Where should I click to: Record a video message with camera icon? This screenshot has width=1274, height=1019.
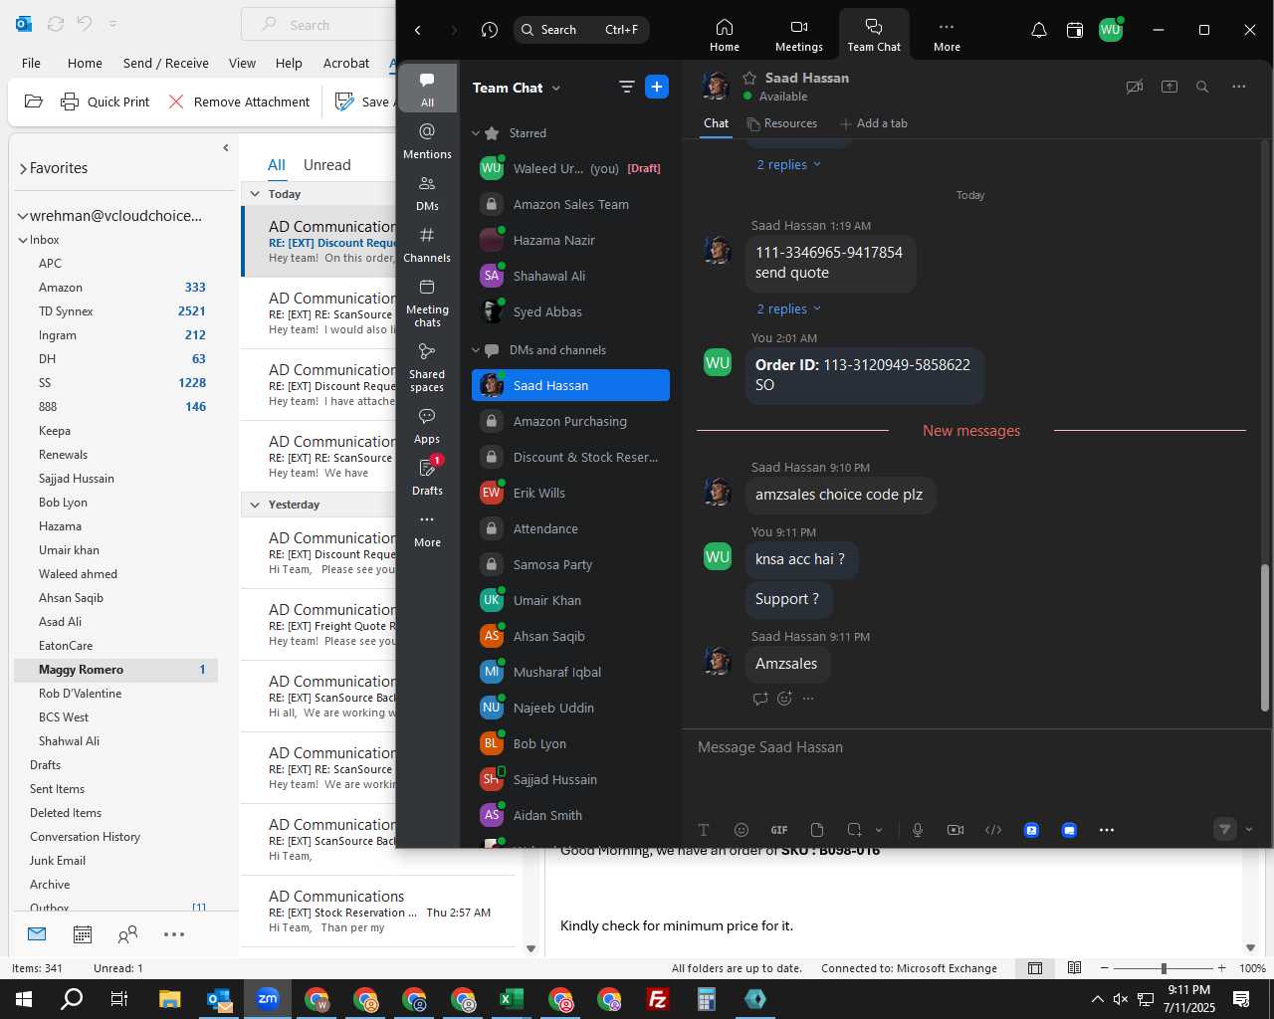coord(955,830)
